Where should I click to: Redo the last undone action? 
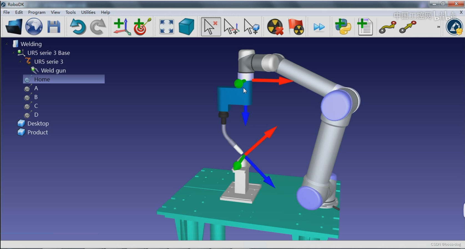98,27
